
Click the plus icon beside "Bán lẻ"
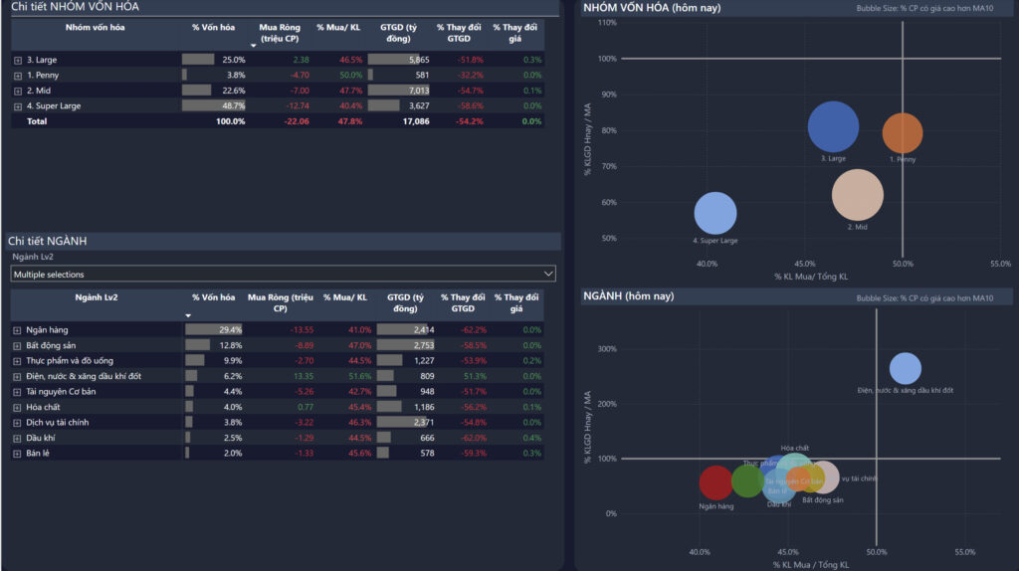click(18, 454)
